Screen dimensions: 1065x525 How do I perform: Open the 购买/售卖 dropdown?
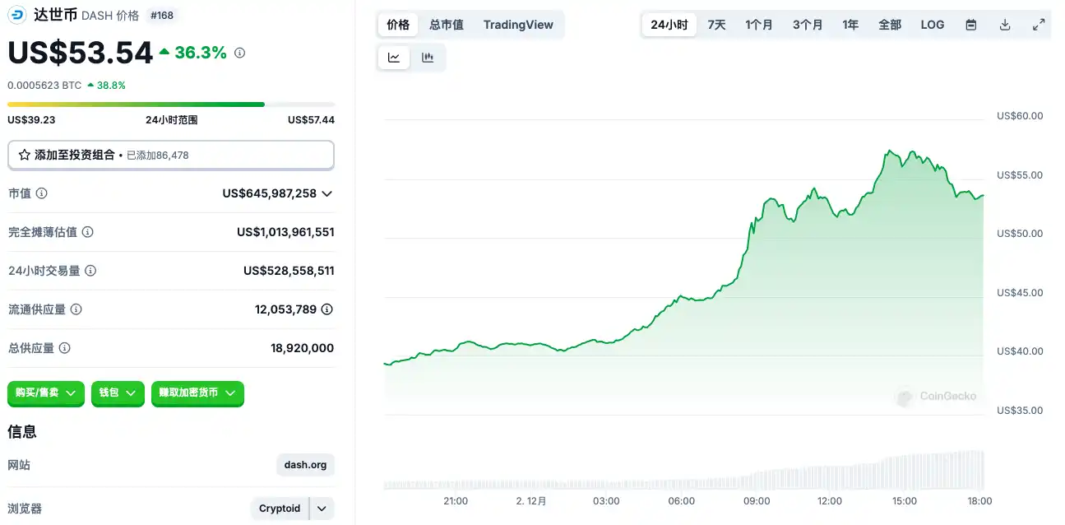point(46,393)
